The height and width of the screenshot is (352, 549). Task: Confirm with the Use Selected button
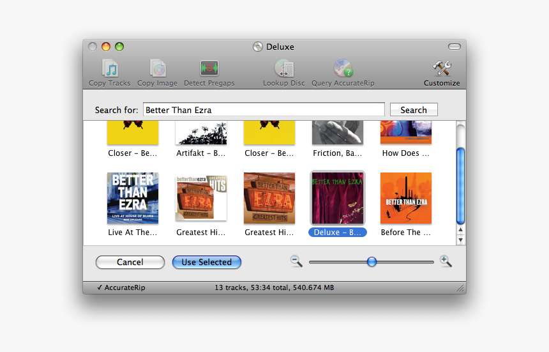[x=207, y=262]
